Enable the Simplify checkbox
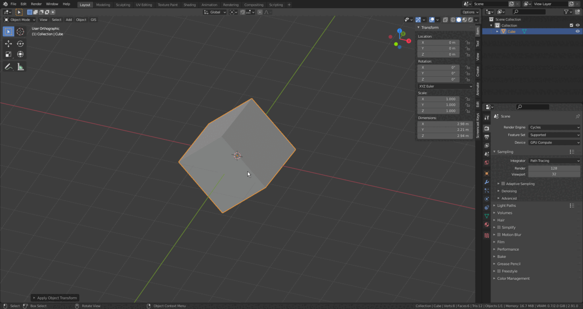 pos(499,227)
